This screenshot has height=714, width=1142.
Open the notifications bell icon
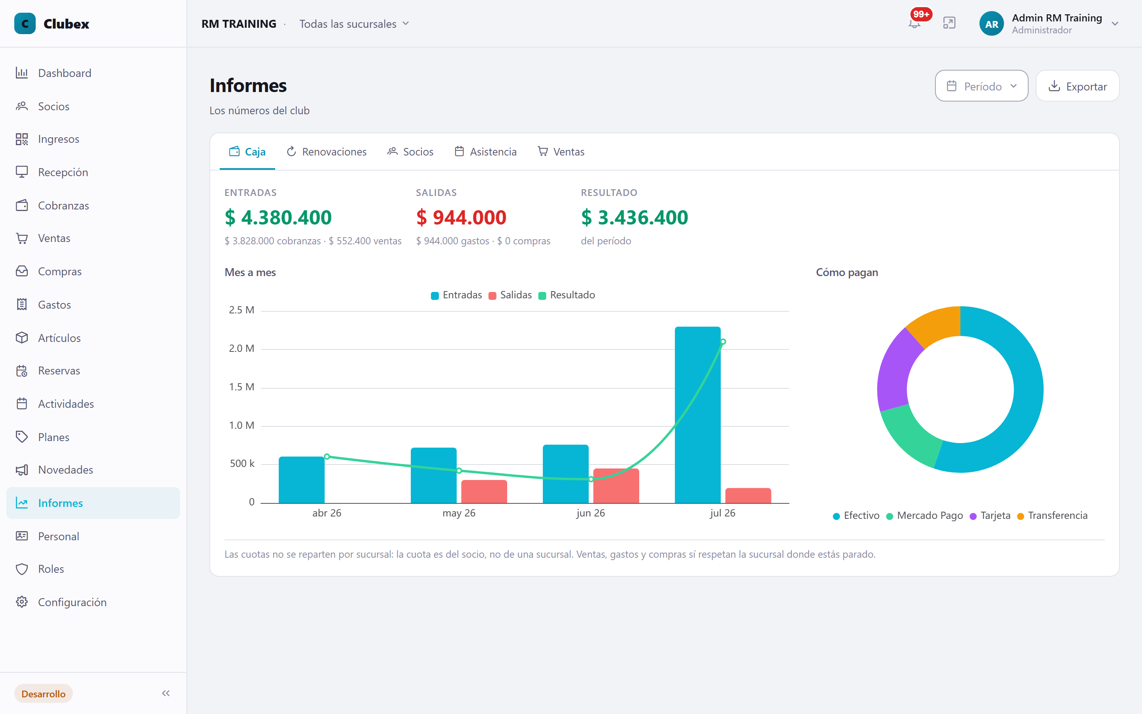(914, 24)
